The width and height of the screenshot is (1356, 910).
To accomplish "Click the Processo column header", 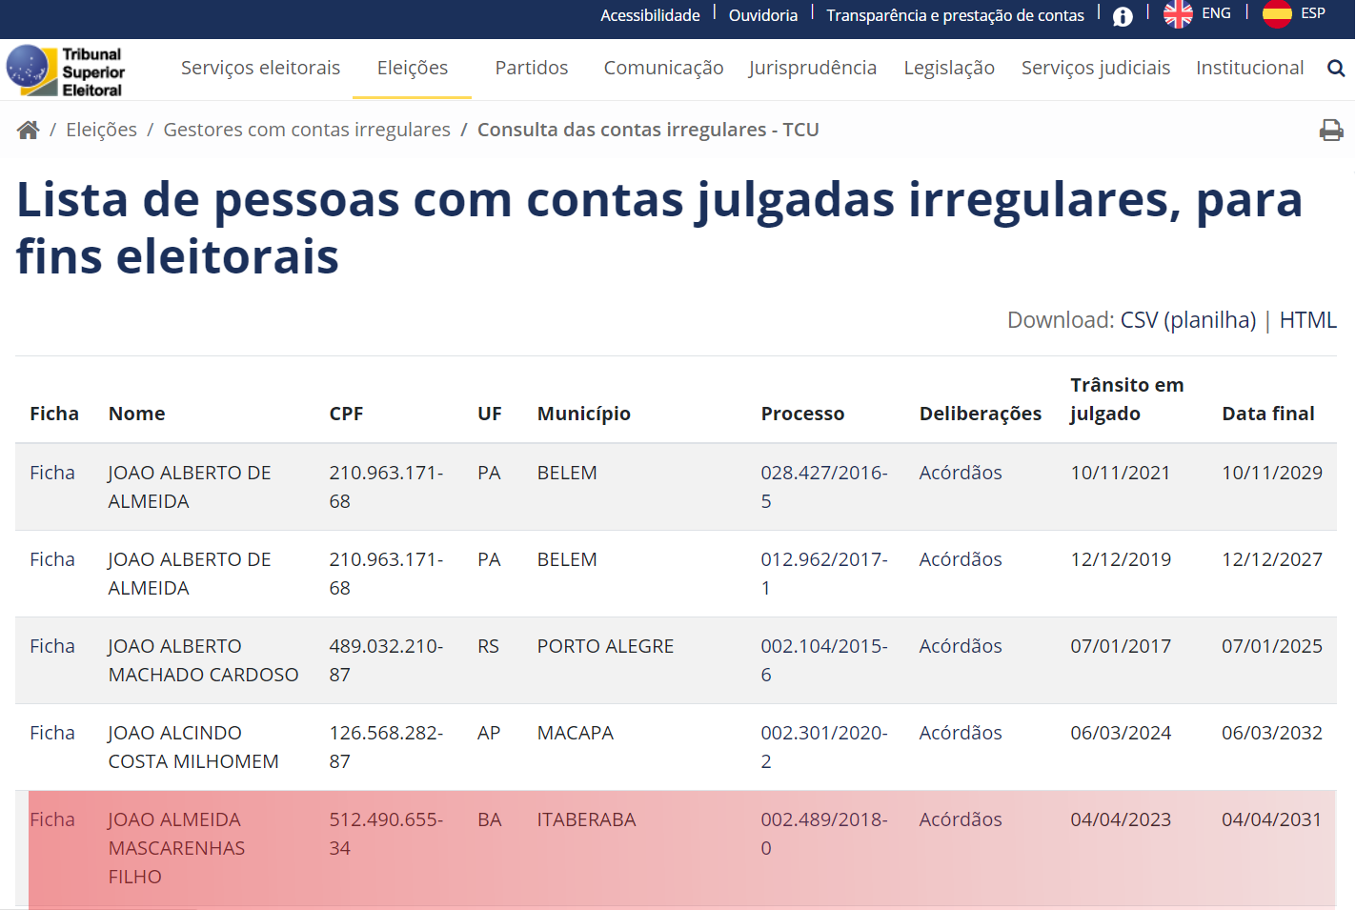I will pos(802,414).
